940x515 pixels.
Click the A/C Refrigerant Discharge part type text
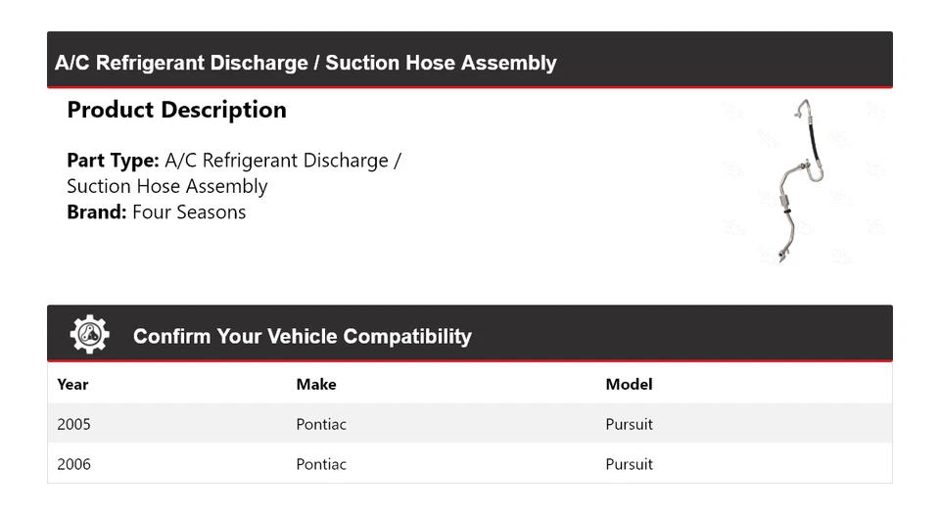283,161
